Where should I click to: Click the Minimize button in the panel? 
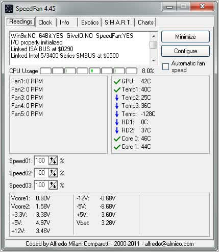click(x=185, y=37)
